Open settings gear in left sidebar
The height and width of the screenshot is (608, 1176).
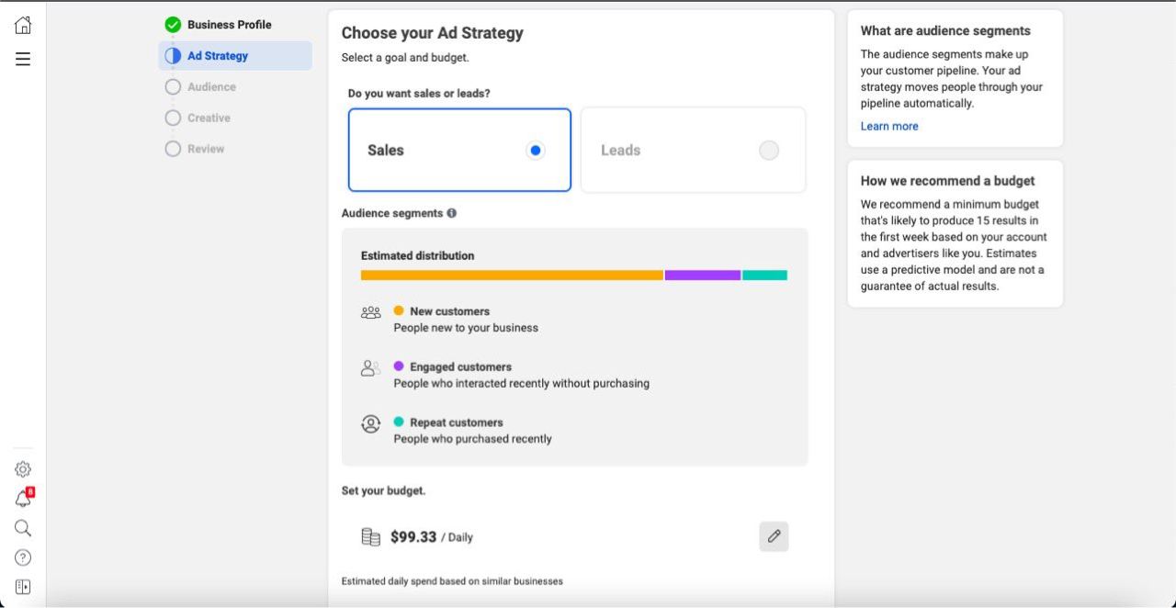23,469
